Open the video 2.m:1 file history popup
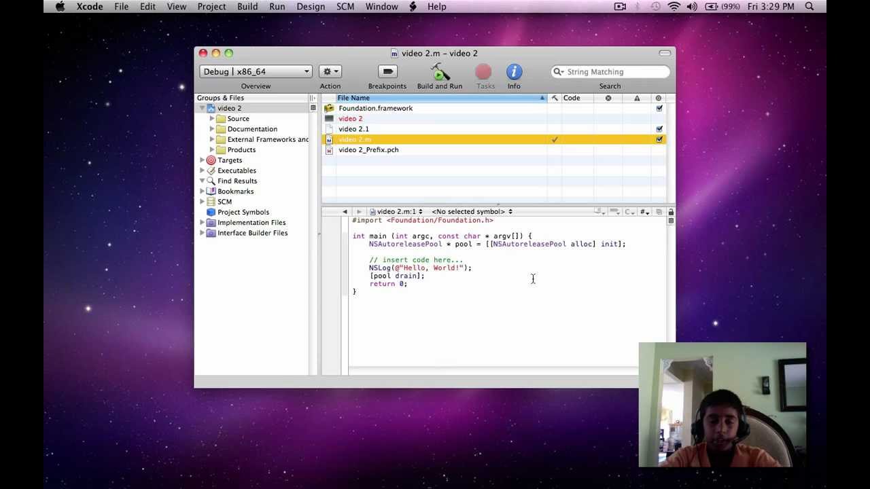Screen dimensions: 870x489 tap(396, 211)
